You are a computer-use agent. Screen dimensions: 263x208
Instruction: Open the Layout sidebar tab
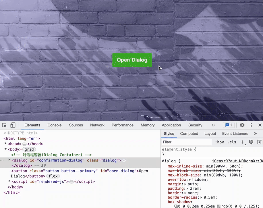click(210, 134)
